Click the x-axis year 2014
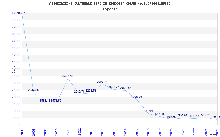 click(x=102, y=132)
